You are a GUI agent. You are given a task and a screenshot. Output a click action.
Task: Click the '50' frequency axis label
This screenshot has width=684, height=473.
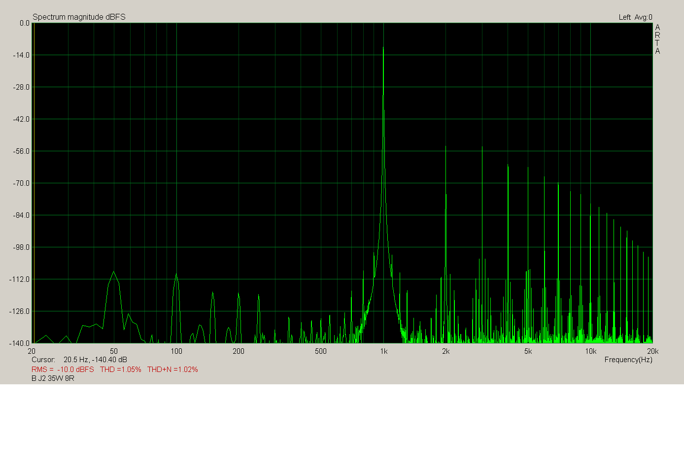click(x=114, y=351)
